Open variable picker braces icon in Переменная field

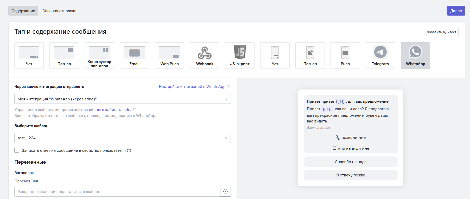pos(225,192)
